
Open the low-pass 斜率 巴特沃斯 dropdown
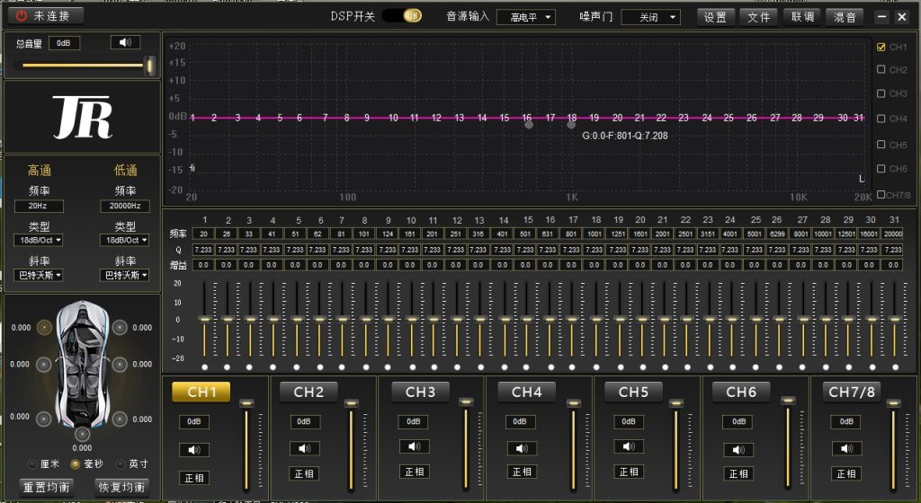[124, 275]
